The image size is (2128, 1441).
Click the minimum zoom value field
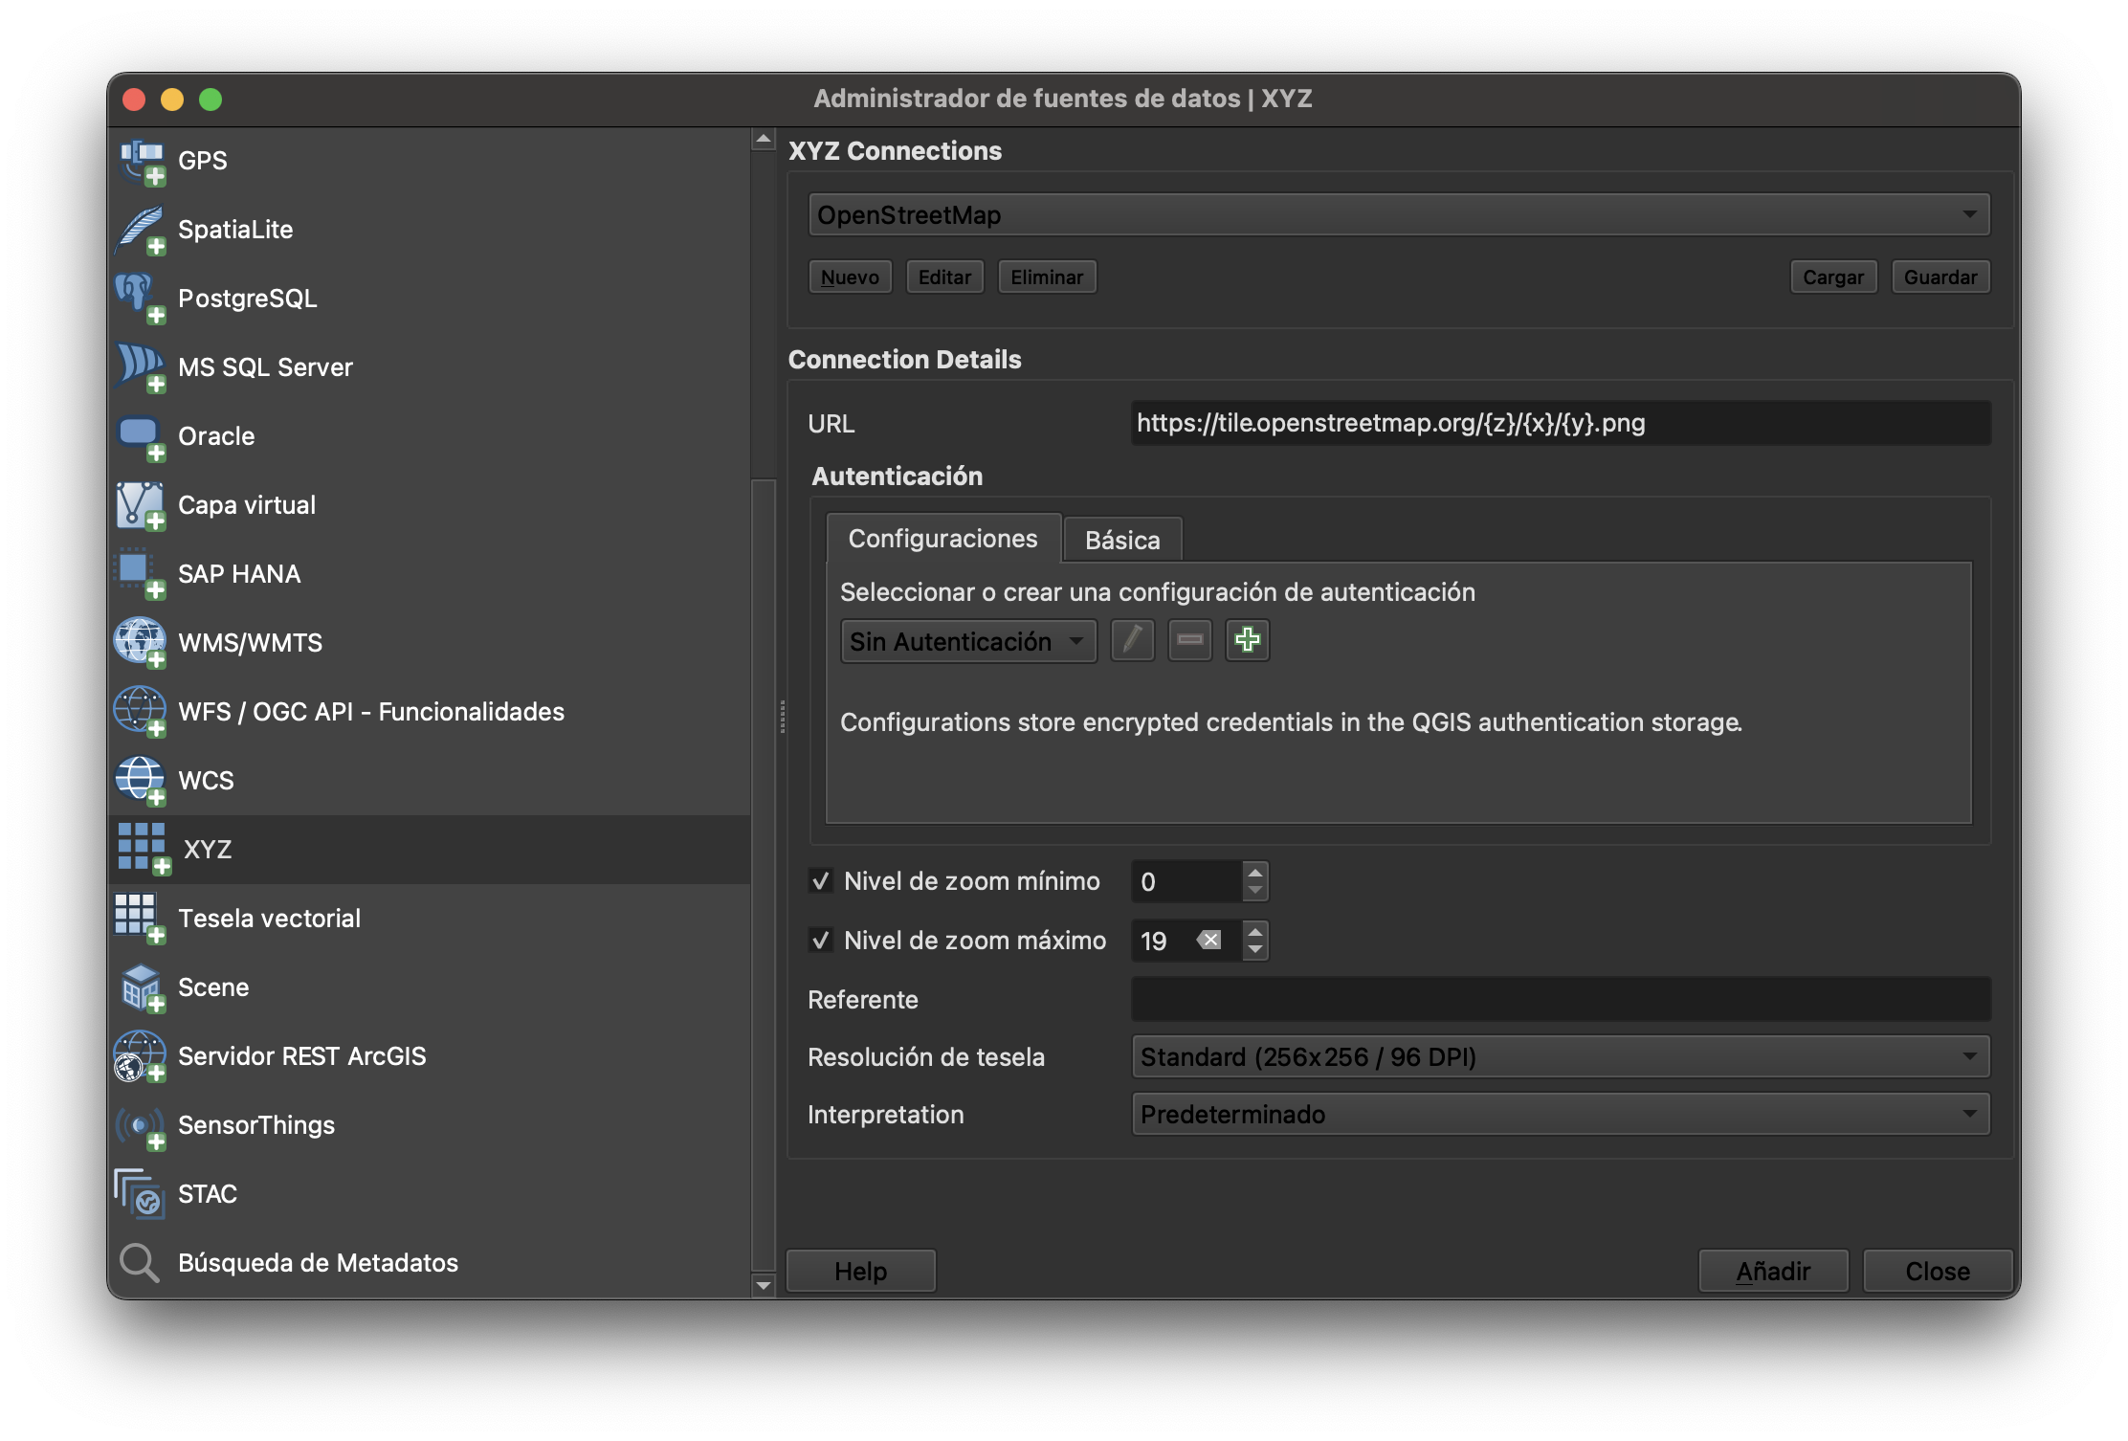1186,881
